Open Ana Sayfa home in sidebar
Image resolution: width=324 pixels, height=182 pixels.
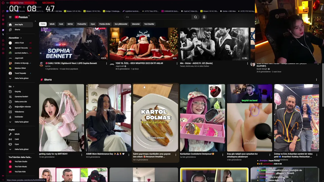pyautogui.click(x=20, y=25)
